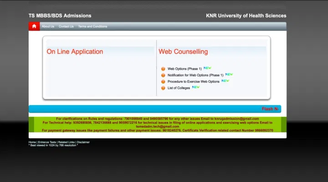This screenshot has width=328, height=182.
Task: Open the List of Colleges link
Action: click(x=179, y=88)
